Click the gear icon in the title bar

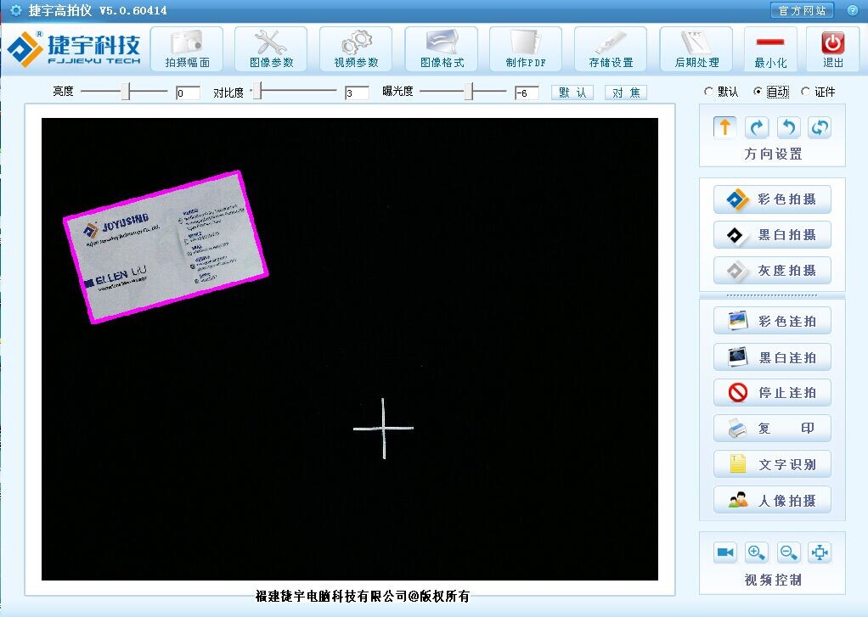tap(15, 10)
